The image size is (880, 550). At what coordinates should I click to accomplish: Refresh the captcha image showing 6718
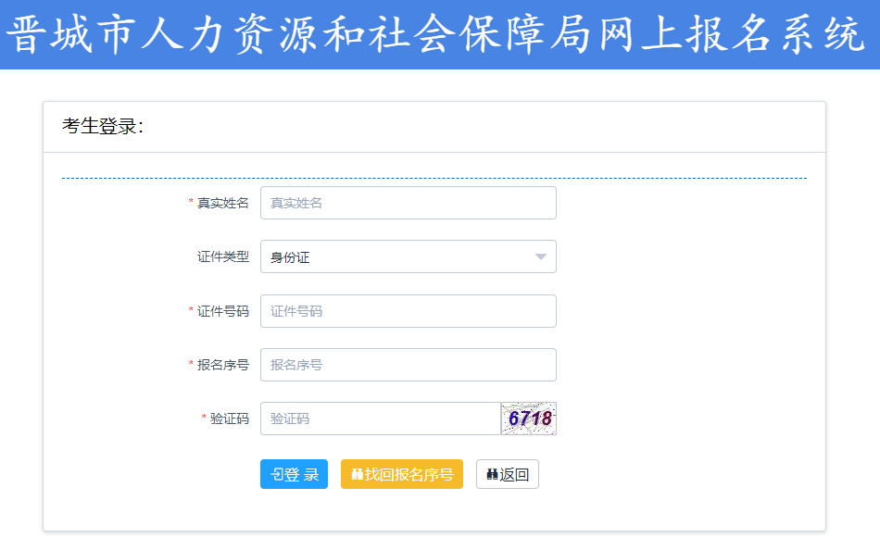point(528,419)
